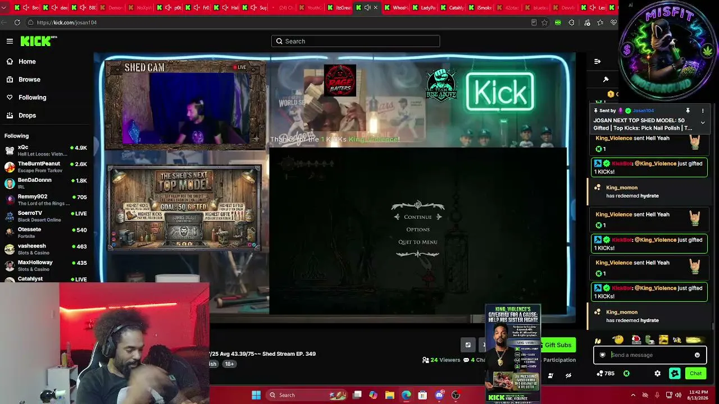Open the Windows Start menu

(x=256, y=395)
